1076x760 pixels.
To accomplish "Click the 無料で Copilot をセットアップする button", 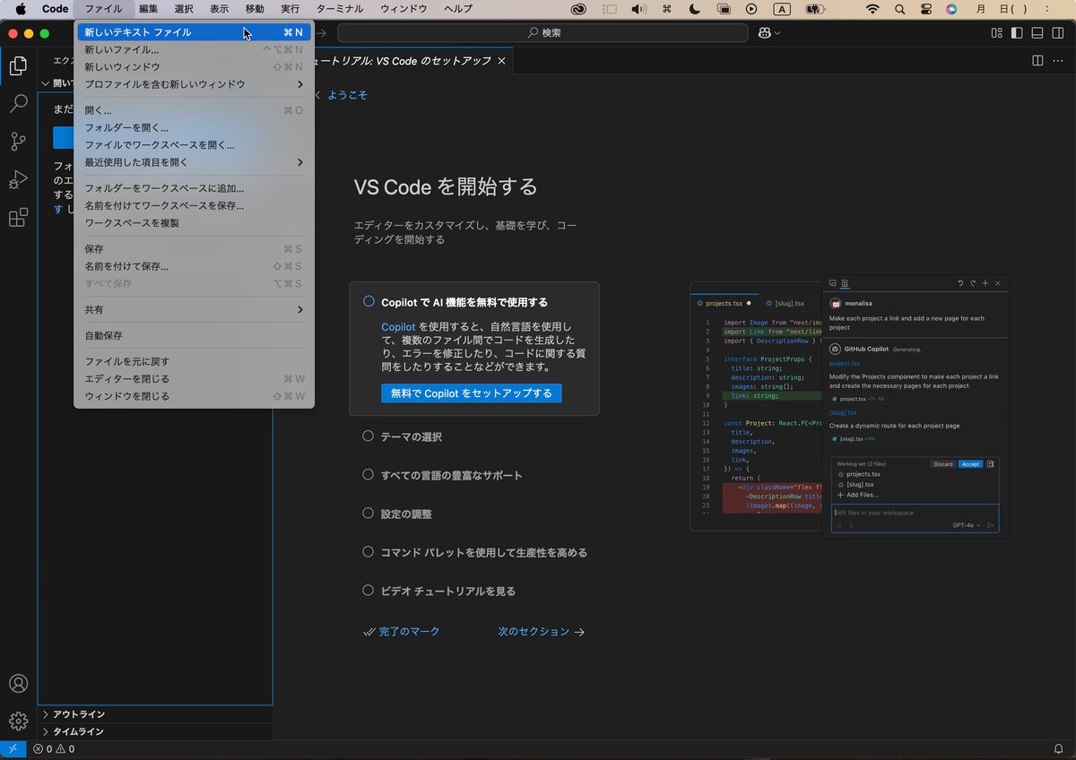I will click(x=471, y=393).
